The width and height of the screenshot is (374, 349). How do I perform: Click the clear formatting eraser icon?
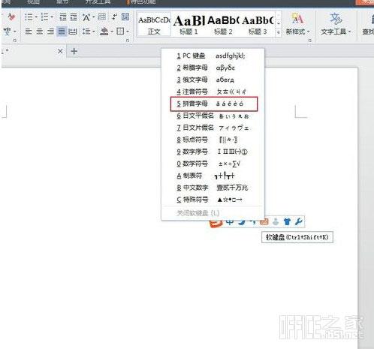pos(11,17)
